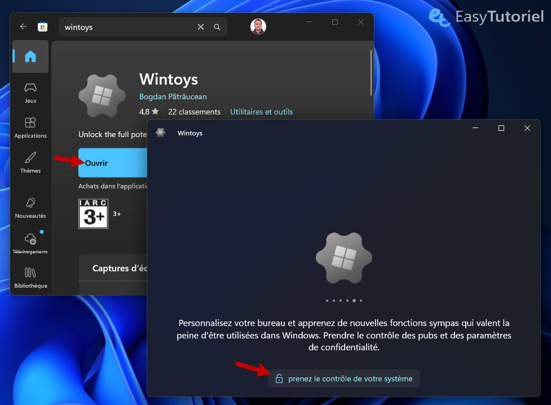The width and height of the screenshot is (551, 405).
Task: Clear the search field using the X icon
Action: (x=200, y=27)
